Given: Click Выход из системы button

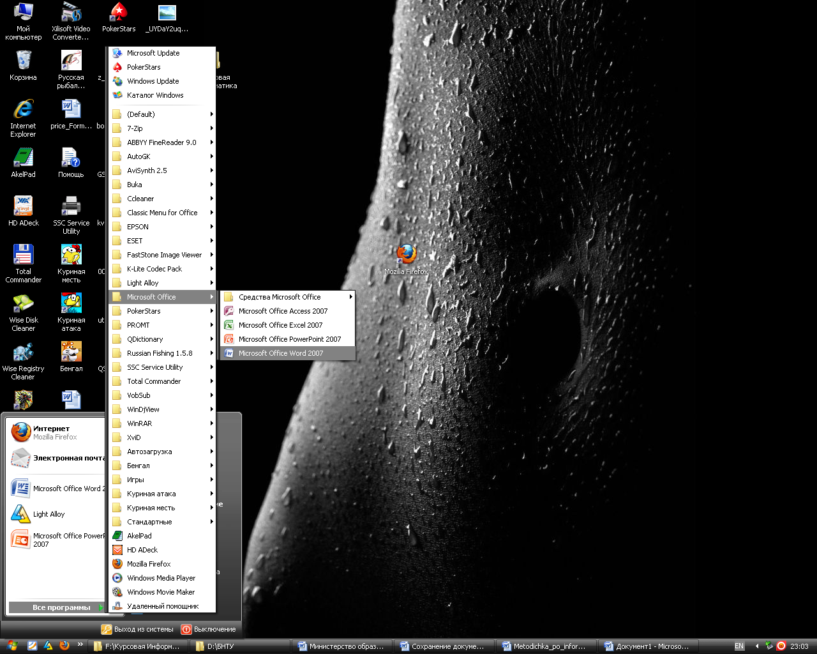Looking at the screenshot, I should [137, 629].
